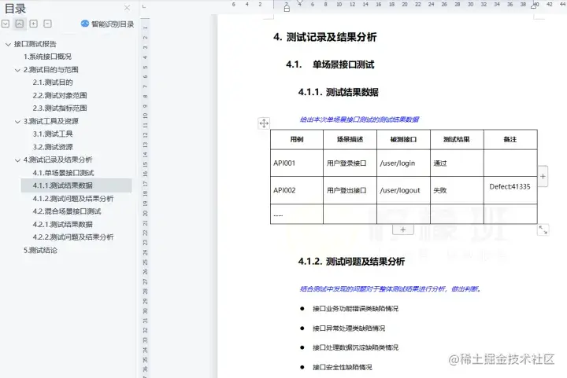The image size is (567, 378).
Task: Select 4.测试记录及结果分析 in the outline
Action: 57,160
